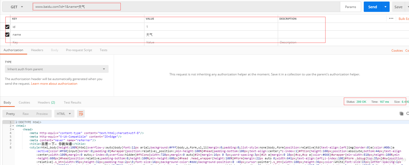Open the Pre-request Script tab
The height and width of the screenshot is (165, 409).
(79, 50)
